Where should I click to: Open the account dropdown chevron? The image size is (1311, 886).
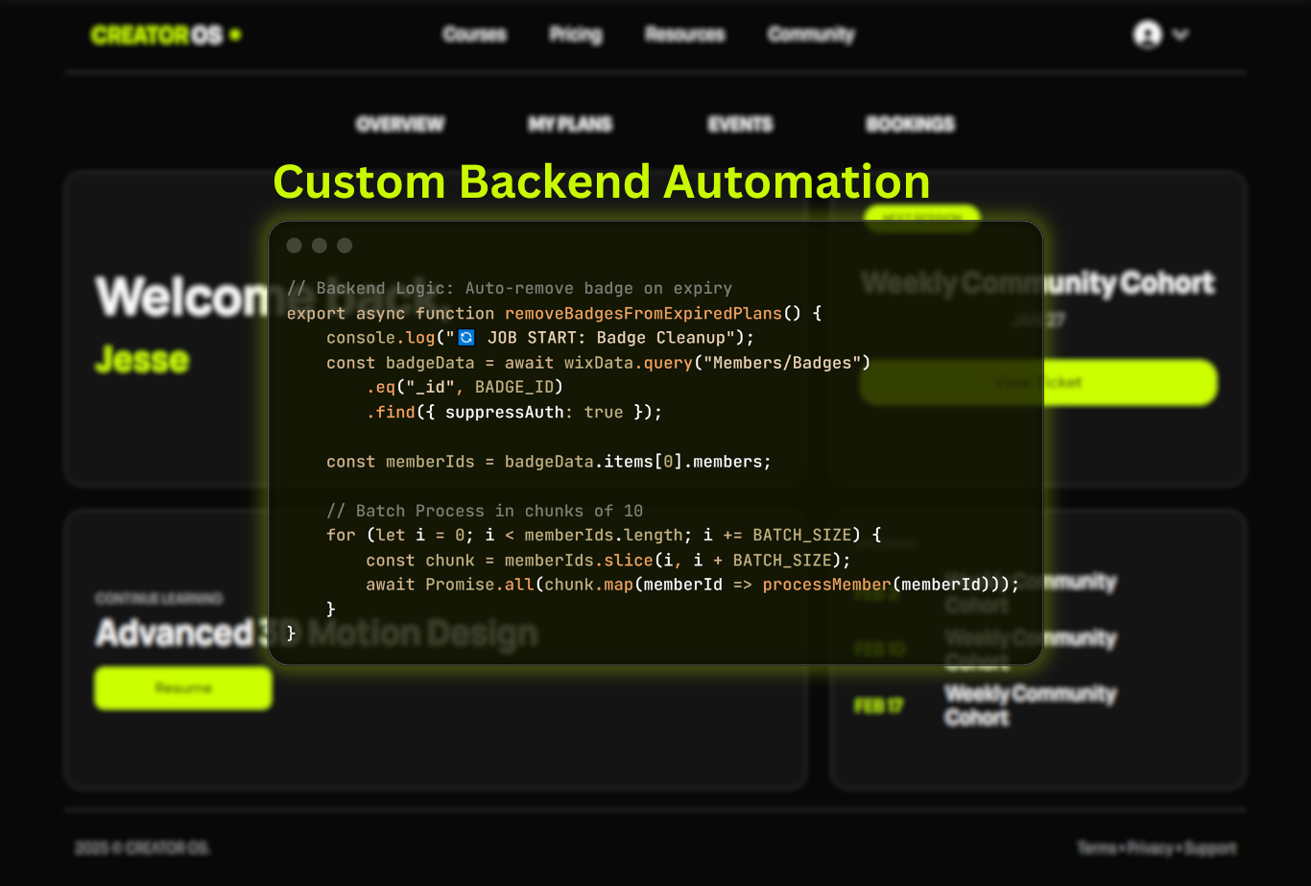pyautogui.click(x=1179, y=35)
